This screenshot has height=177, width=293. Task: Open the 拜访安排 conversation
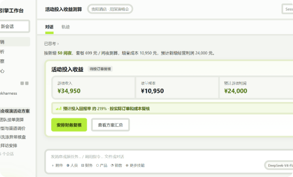[9, 145]
